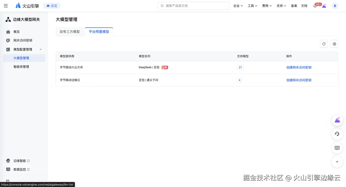Viewport: 346px width, 187px height.
Task: Expand the 企业 dropdown menu
Action: tap(238, 6)
